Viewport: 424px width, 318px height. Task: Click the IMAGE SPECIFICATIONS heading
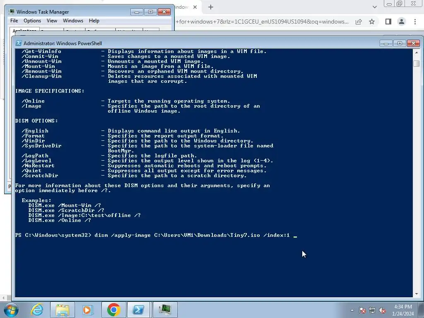[x=50, y=91]
